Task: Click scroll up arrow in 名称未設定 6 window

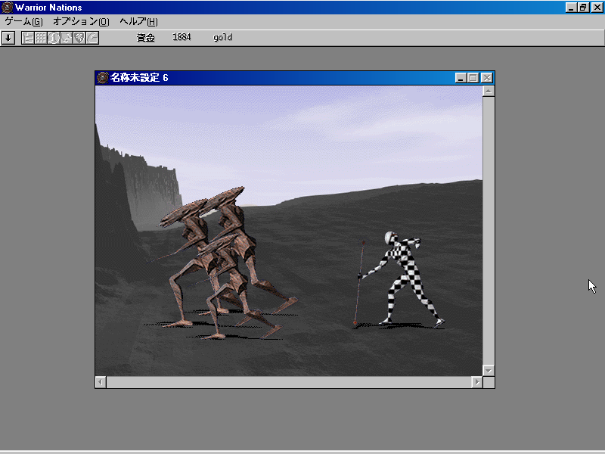Action: [489, 91]
